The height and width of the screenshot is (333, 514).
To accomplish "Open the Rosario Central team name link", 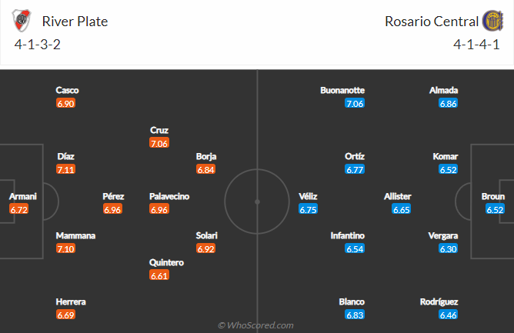I will pos(430,21).
